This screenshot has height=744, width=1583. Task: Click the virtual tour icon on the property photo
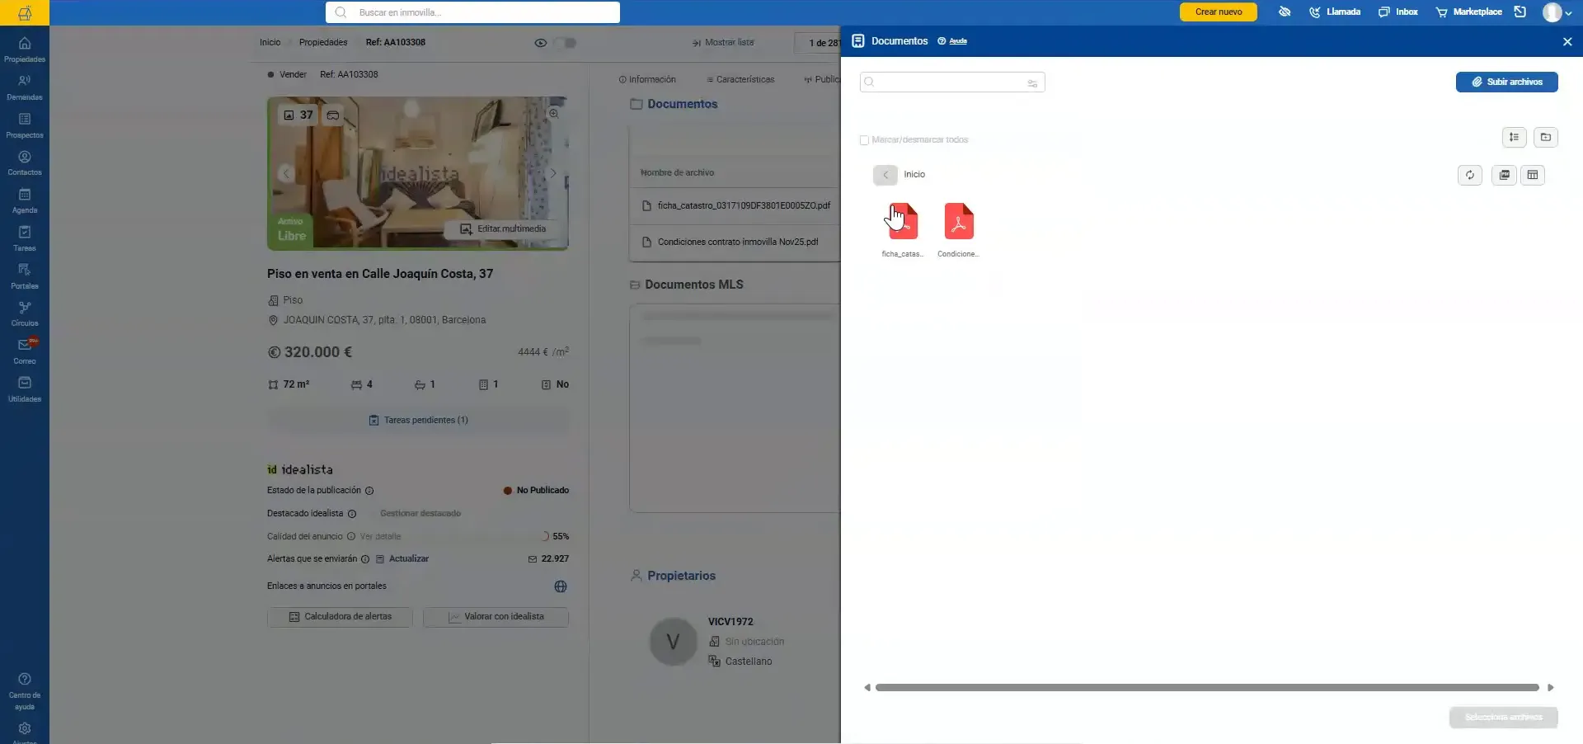coord(333,115)
